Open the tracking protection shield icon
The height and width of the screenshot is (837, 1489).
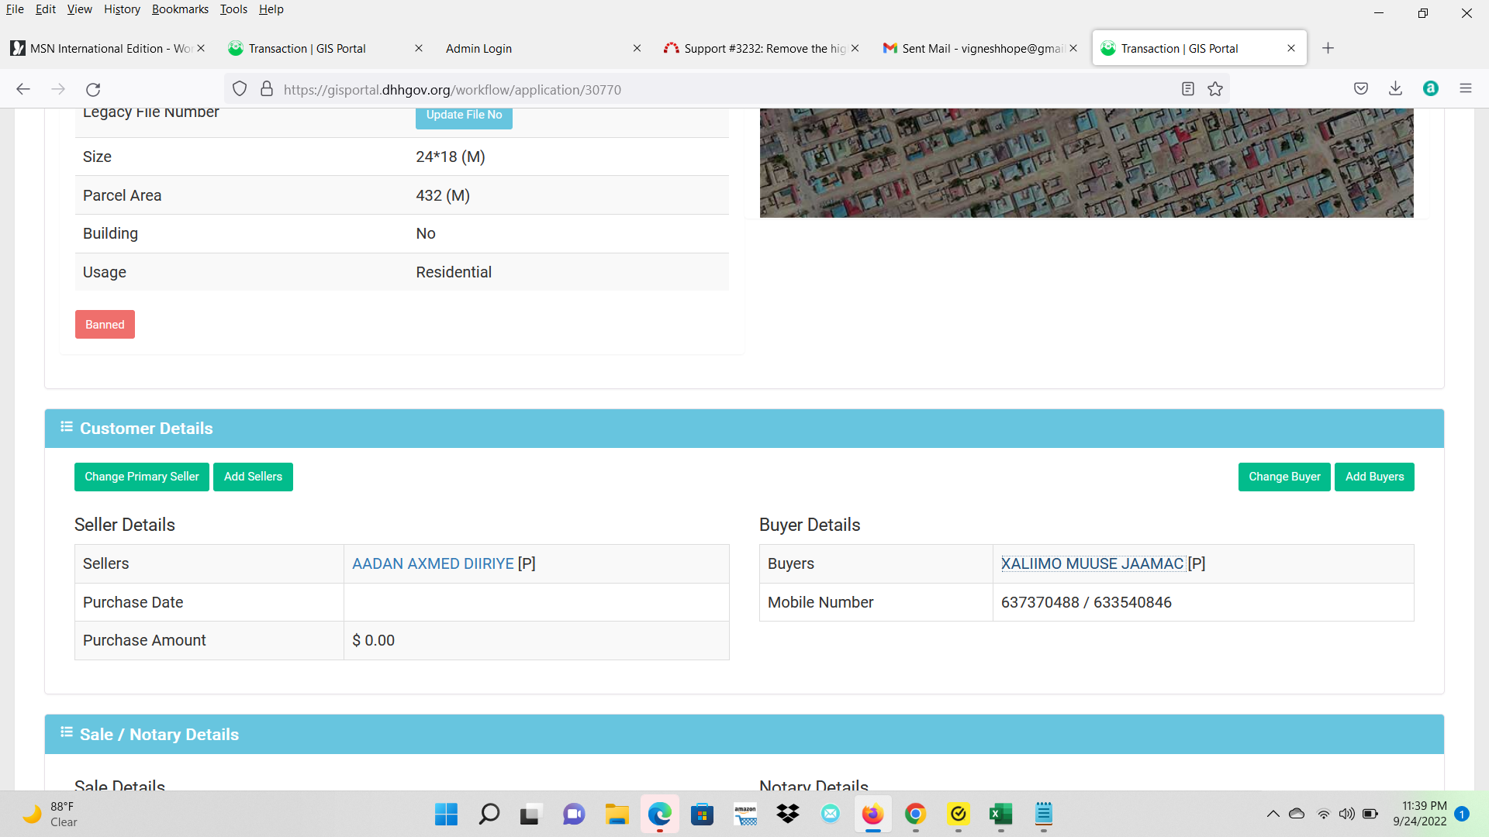(x=240, y=89)
